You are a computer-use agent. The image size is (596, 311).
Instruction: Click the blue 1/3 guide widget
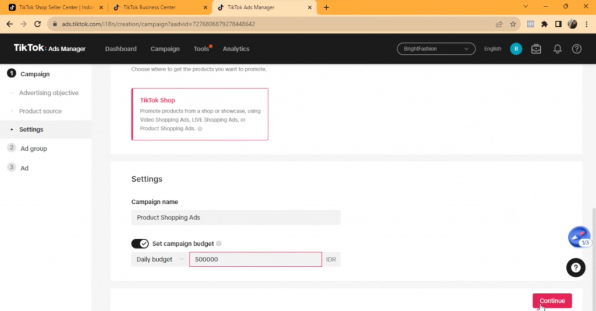click(579, 237)
